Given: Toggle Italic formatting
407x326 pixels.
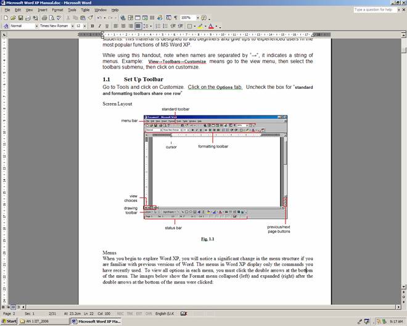Looking at the screenshot, I should click(x=99, y=27).
